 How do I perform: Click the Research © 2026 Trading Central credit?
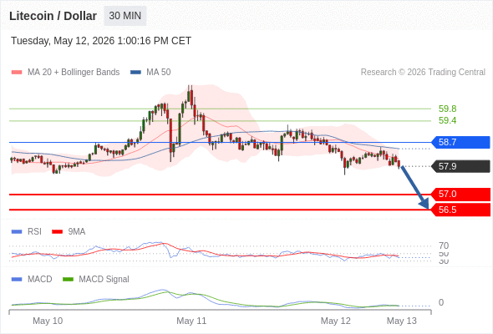[423, 73]
